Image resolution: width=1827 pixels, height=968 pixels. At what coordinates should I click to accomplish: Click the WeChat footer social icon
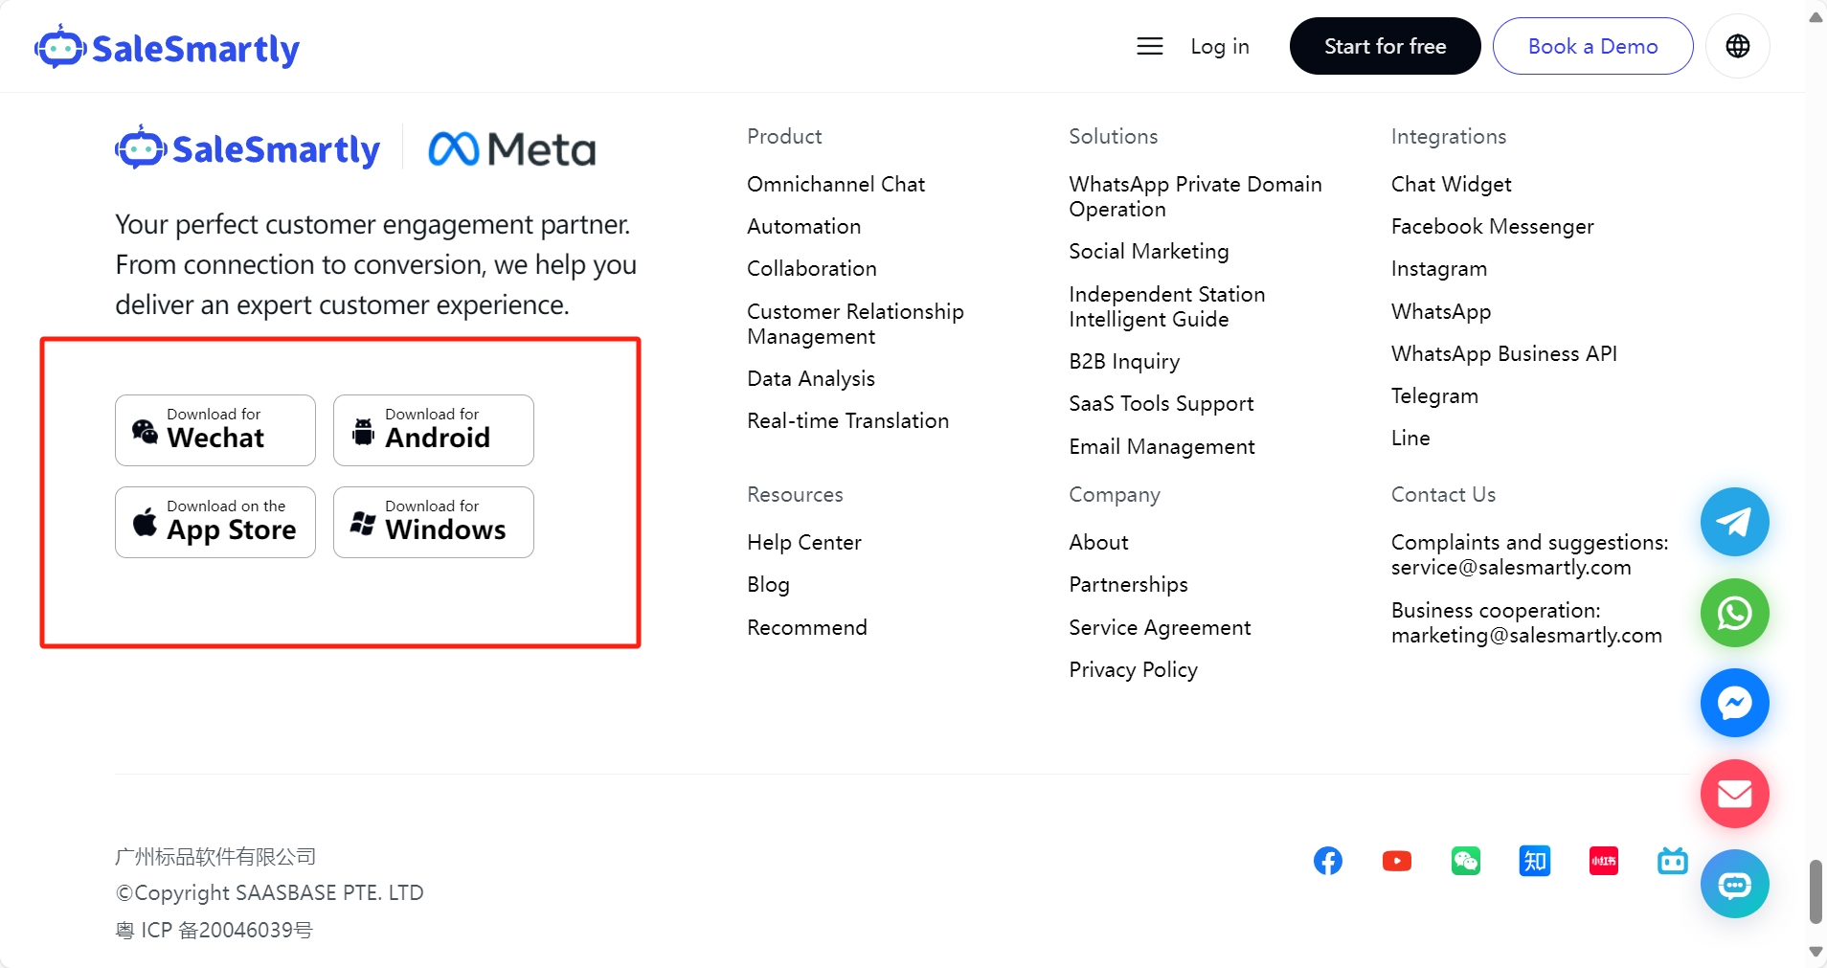pyautogui.click(x=1465, y=861)
